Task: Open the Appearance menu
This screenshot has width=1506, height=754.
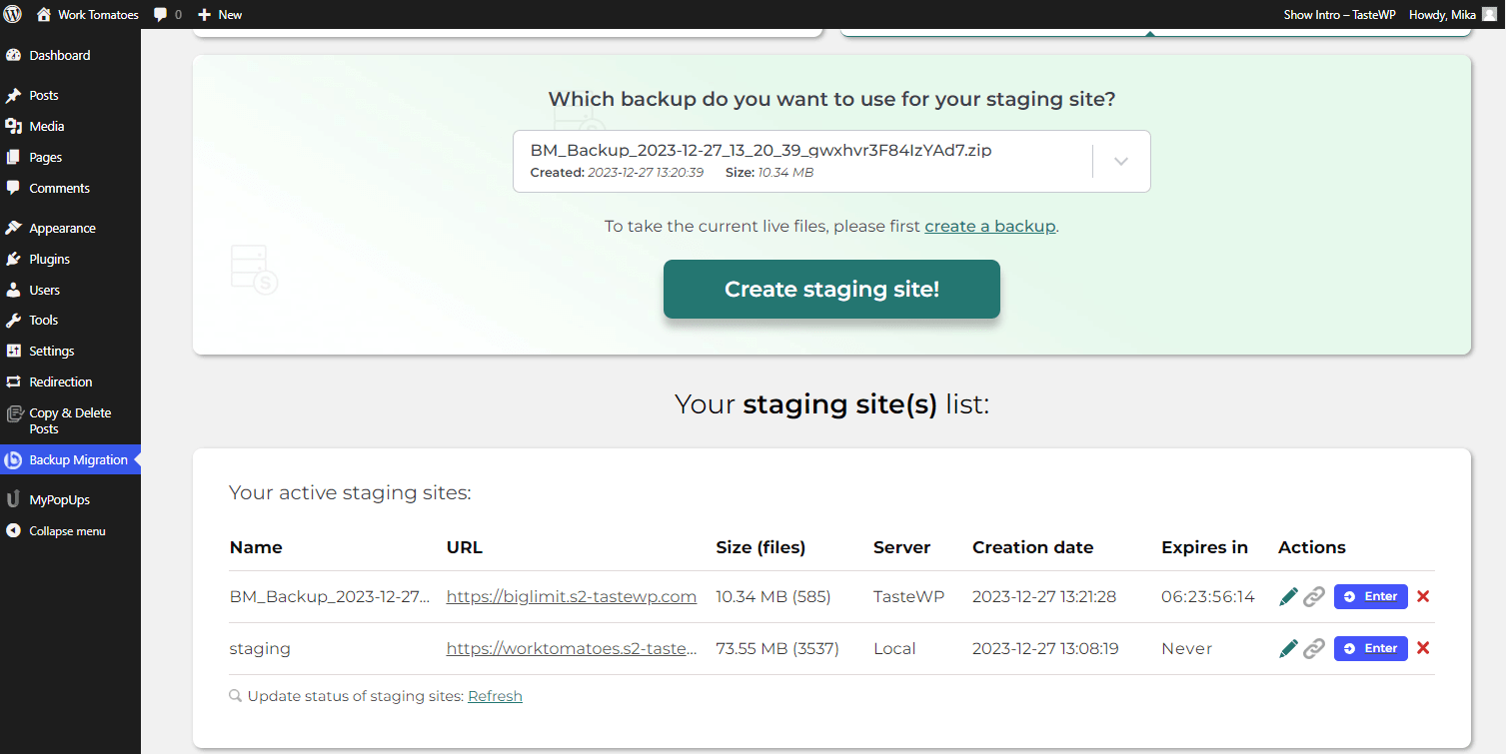Action: pyautogui.click(x=70, y=229)
